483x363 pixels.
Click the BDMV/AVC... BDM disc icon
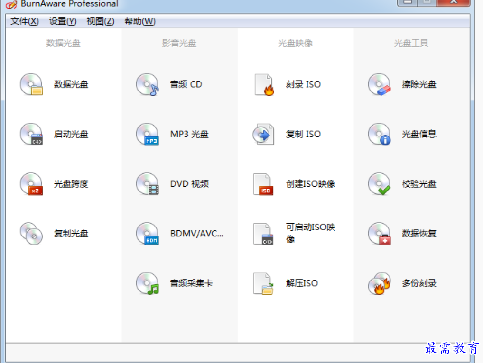[147, 234]
